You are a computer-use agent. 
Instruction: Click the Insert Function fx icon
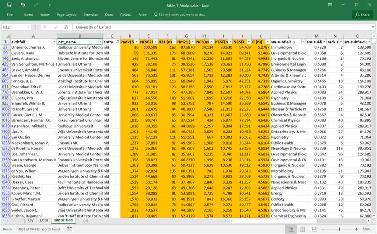66,27
